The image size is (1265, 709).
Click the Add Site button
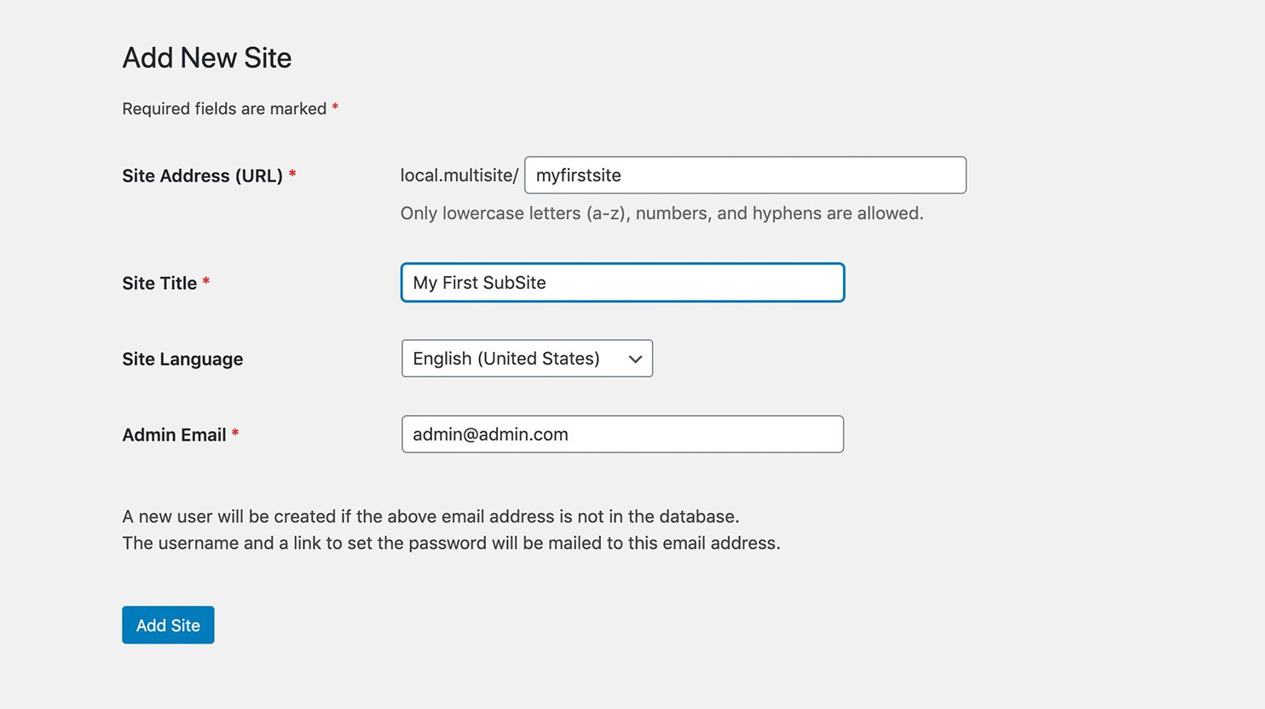(168, 625)
